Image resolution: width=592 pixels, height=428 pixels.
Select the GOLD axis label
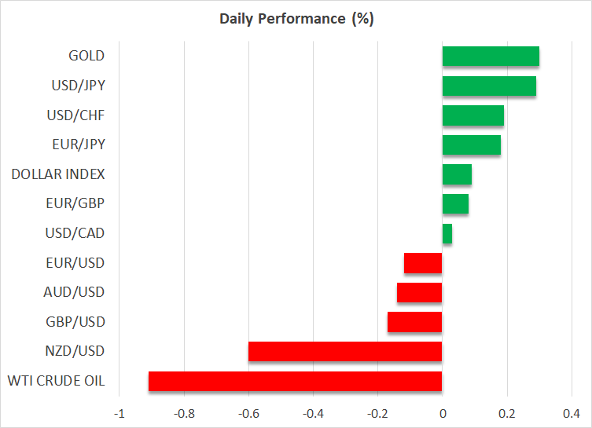86,56
